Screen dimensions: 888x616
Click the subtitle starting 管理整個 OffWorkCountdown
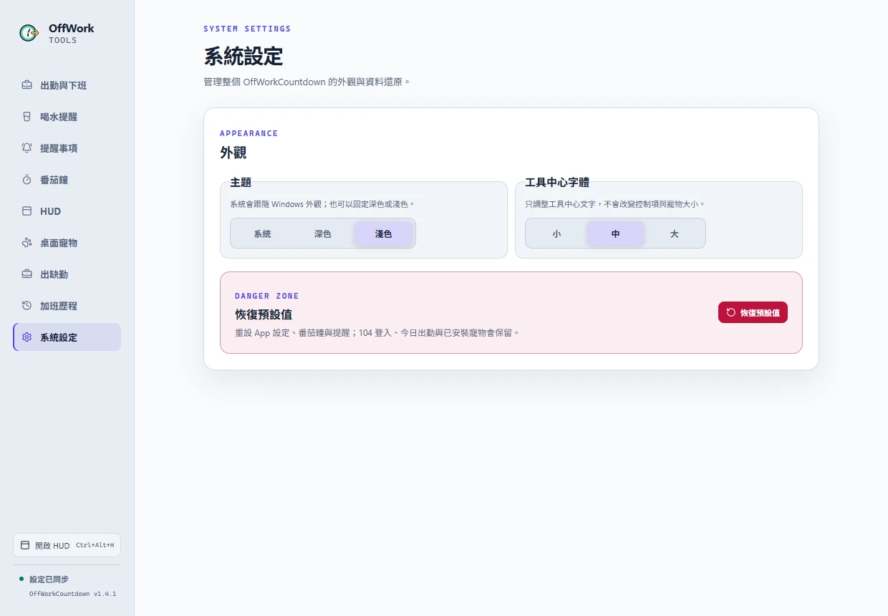click(307, 82)
